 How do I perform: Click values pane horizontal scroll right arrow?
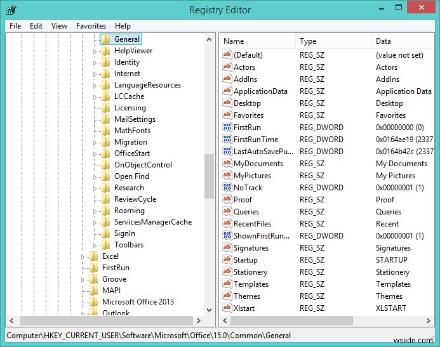[x=429, y=320]
